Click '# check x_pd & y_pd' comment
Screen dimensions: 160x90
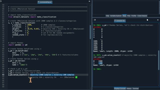click(18, 69)
